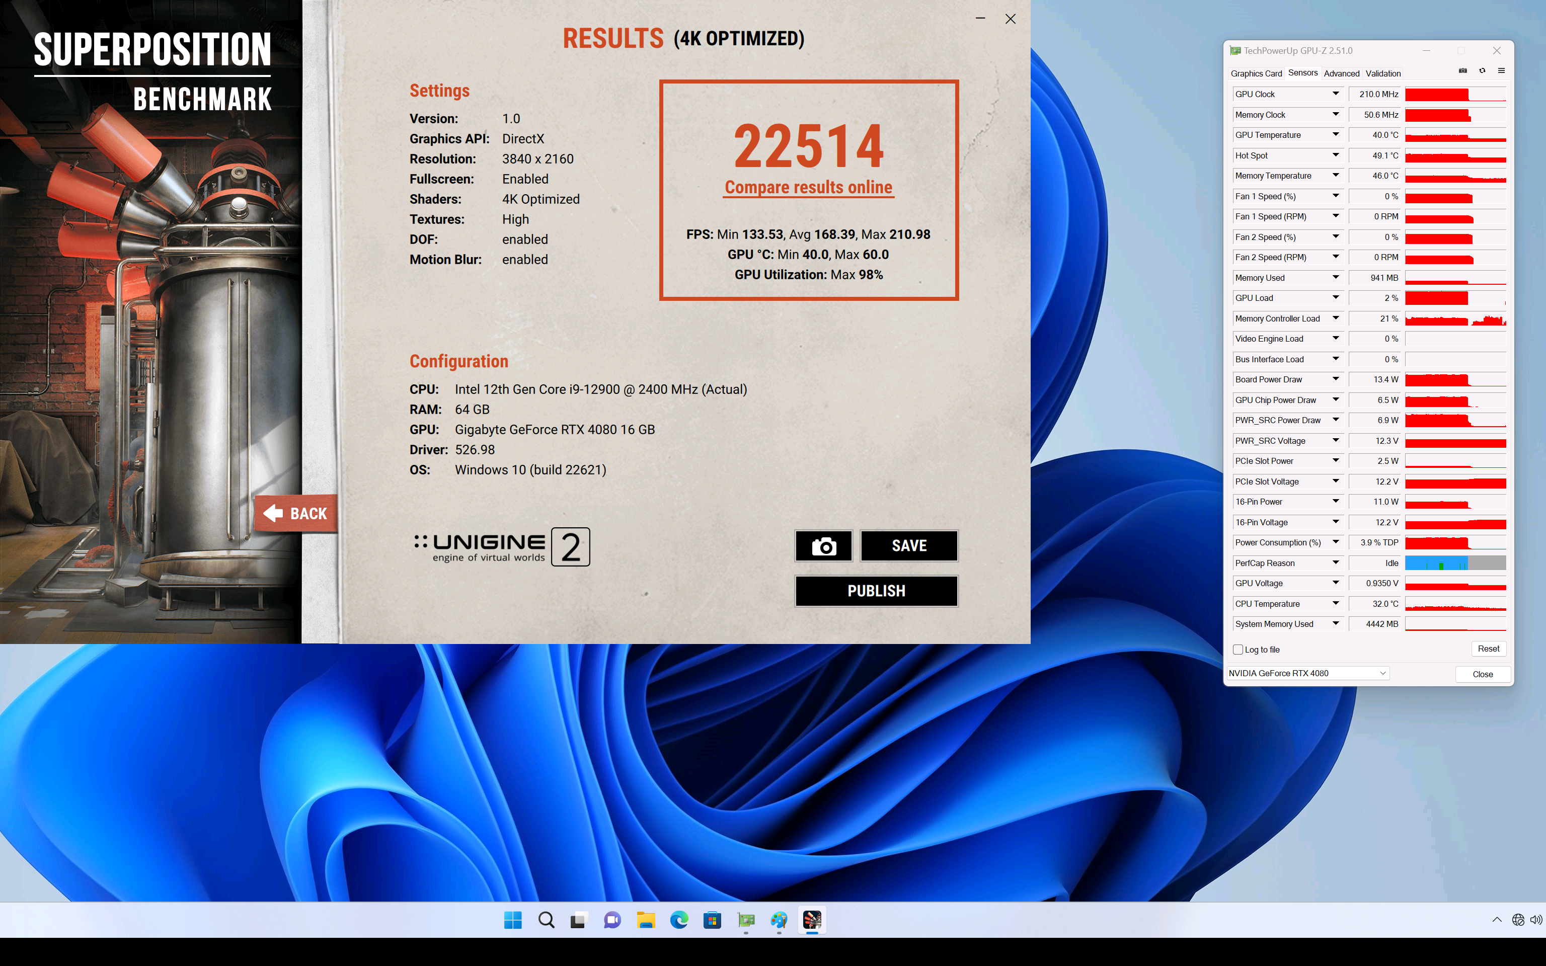This screenshot has height=966, width=1546.
Task: Open taskbar Search
Action: [546, 920]
